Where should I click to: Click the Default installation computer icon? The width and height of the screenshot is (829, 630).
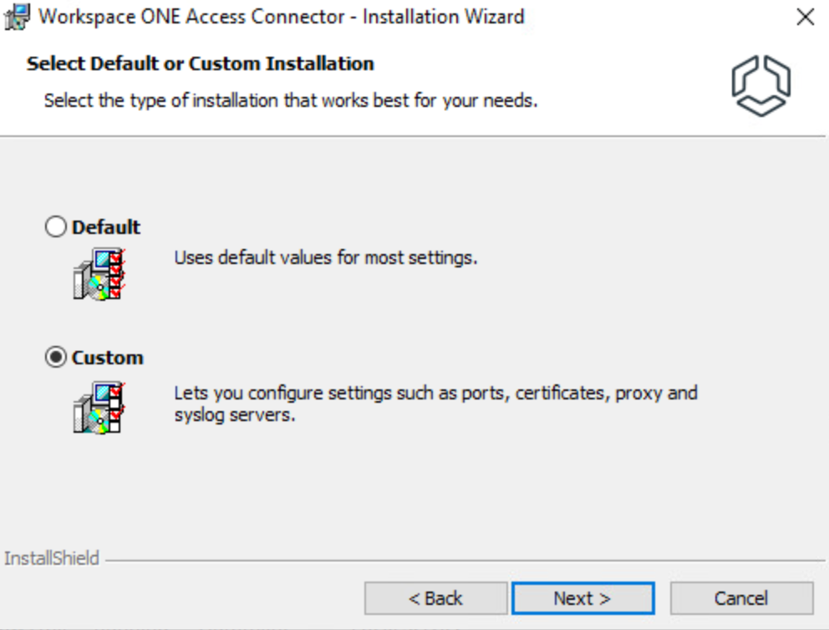coord(98,273)
